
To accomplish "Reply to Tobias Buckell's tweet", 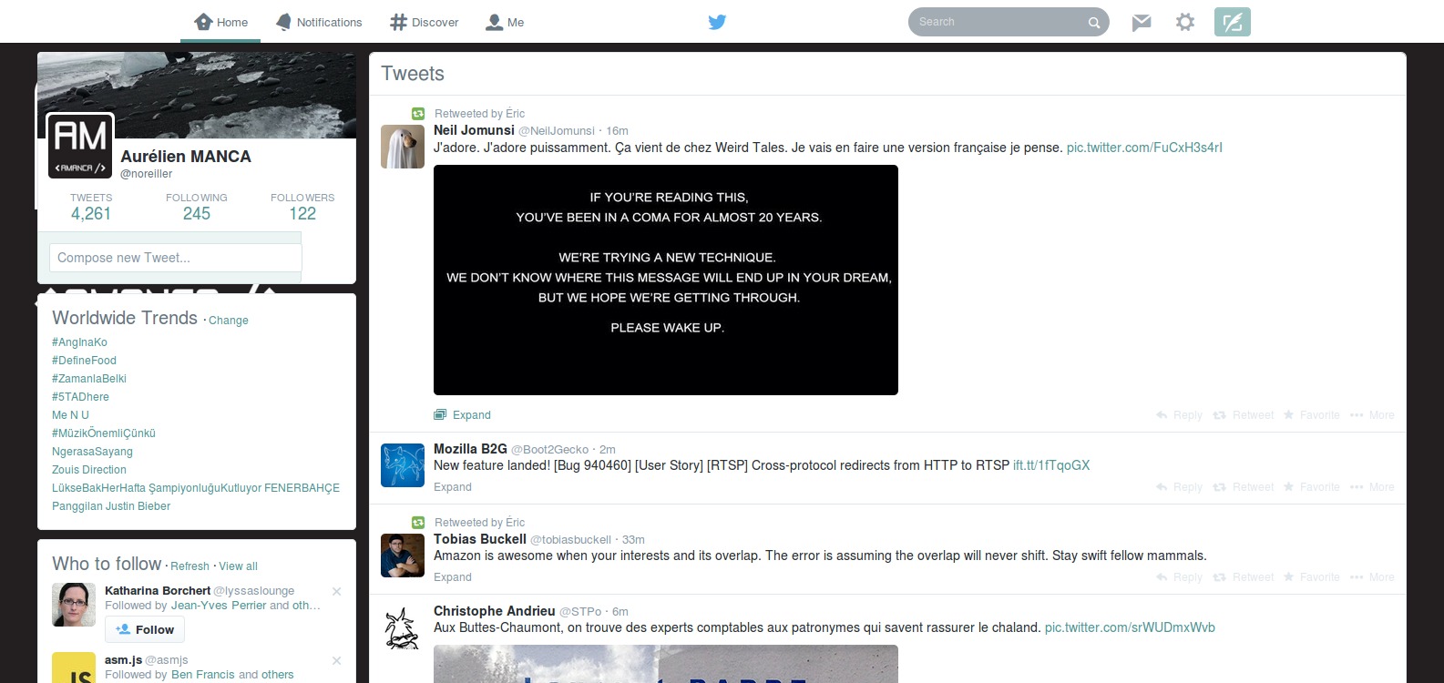I will [x=1179, y=577].
